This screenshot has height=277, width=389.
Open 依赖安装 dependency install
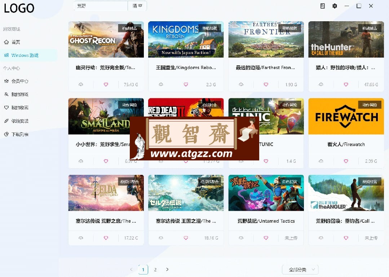click(28, 121)
